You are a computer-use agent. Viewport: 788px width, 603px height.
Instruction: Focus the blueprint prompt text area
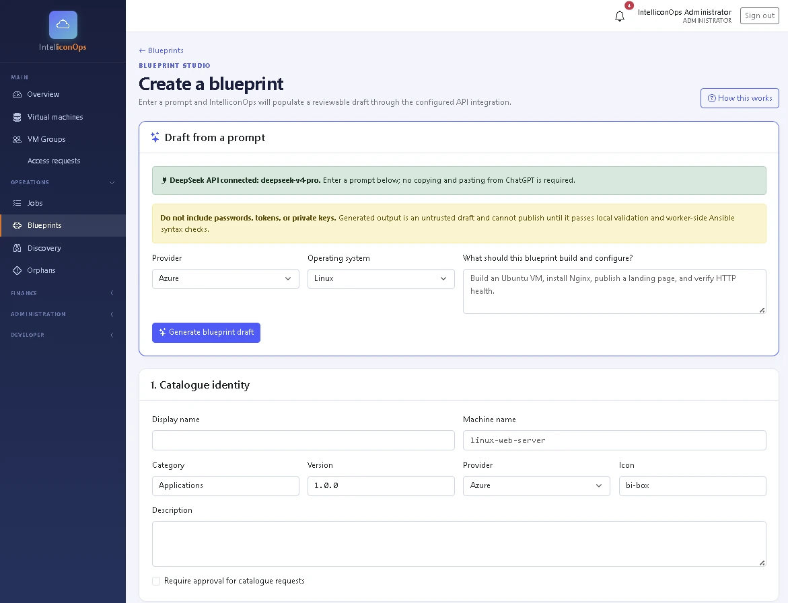coord(614,291)
